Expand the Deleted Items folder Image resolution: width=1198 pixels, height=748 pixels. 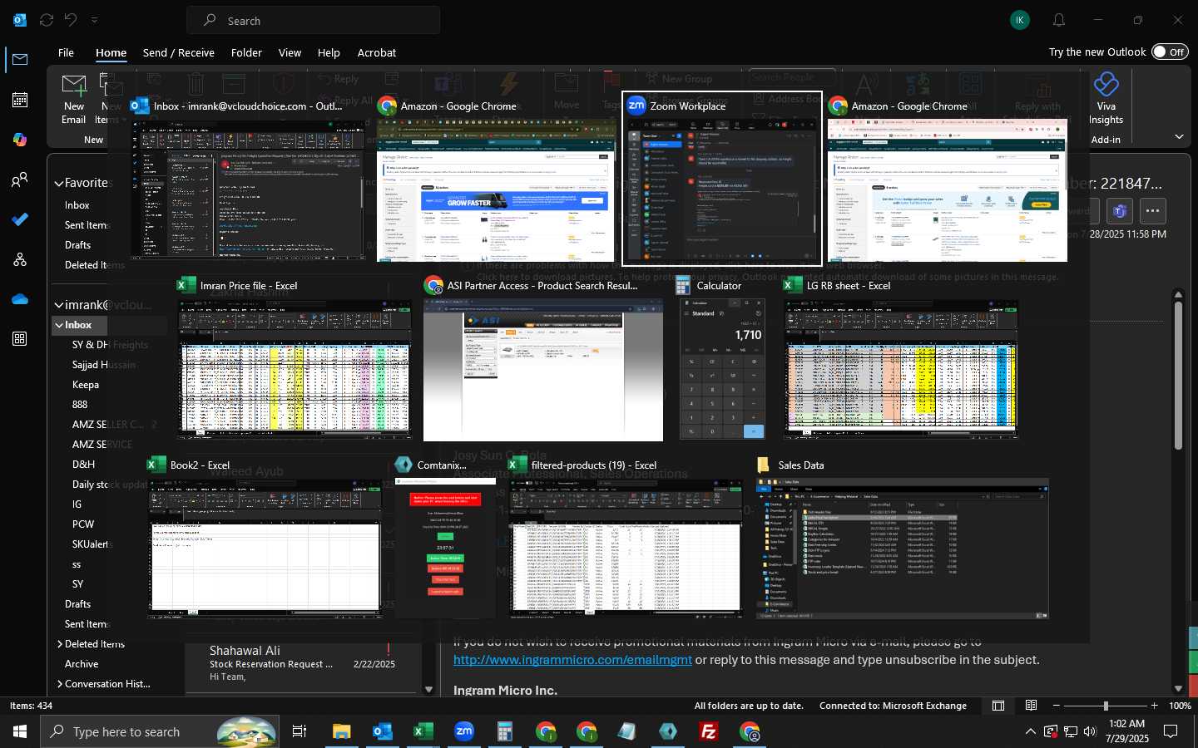(x=60, y=644)
